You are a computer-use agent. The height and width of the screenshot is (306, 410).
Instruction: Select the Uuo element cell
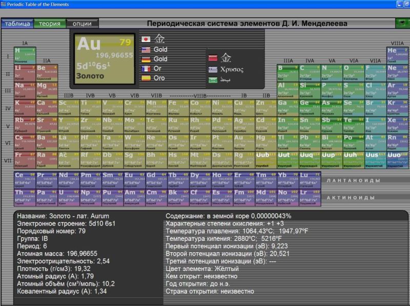(398, 160)
